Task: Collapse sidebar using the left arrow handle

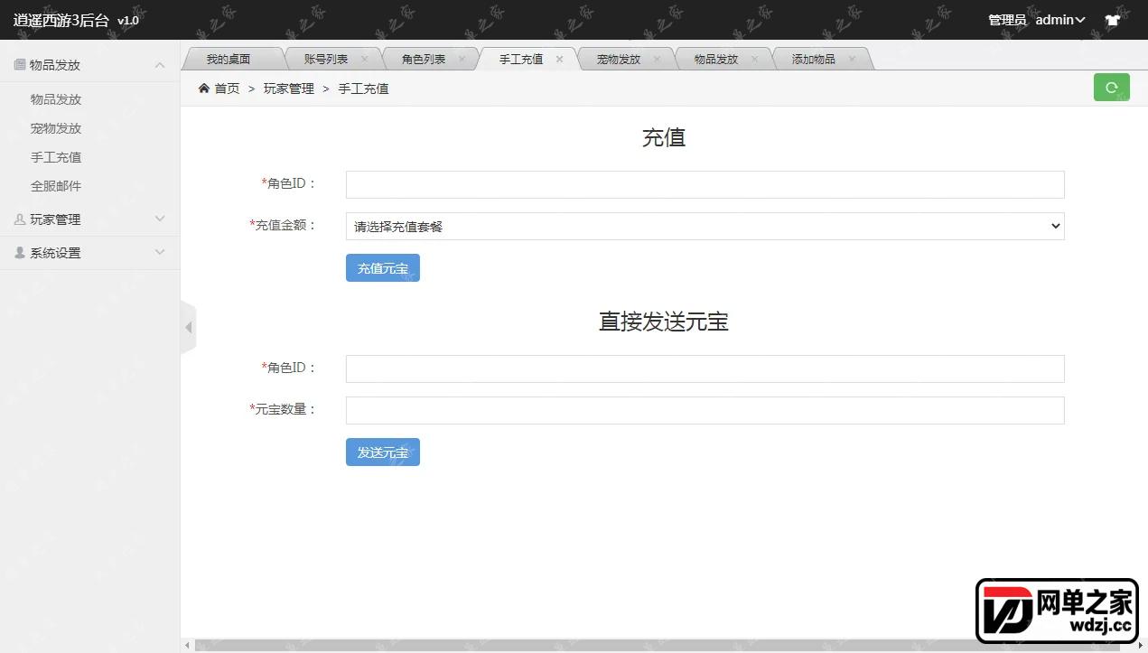Action: pos(188,327)
